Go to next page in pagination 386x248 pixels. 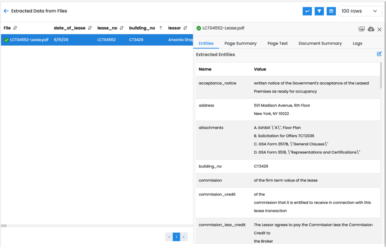[184, 237]
